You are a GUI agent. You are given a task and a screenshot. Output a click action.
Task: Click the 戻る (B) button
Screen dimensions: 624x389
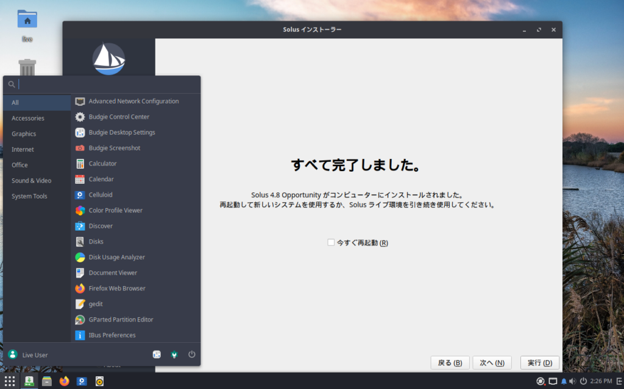tap(450, 363)
